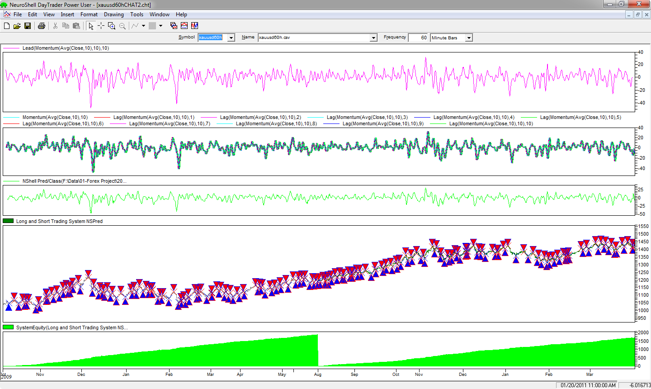Image resolution: width=651 pixels, height=389 pixels.
Task: Select Lag(Momentum(Avg(Close,10),10),10) legend label
Action: coord(491,123)
